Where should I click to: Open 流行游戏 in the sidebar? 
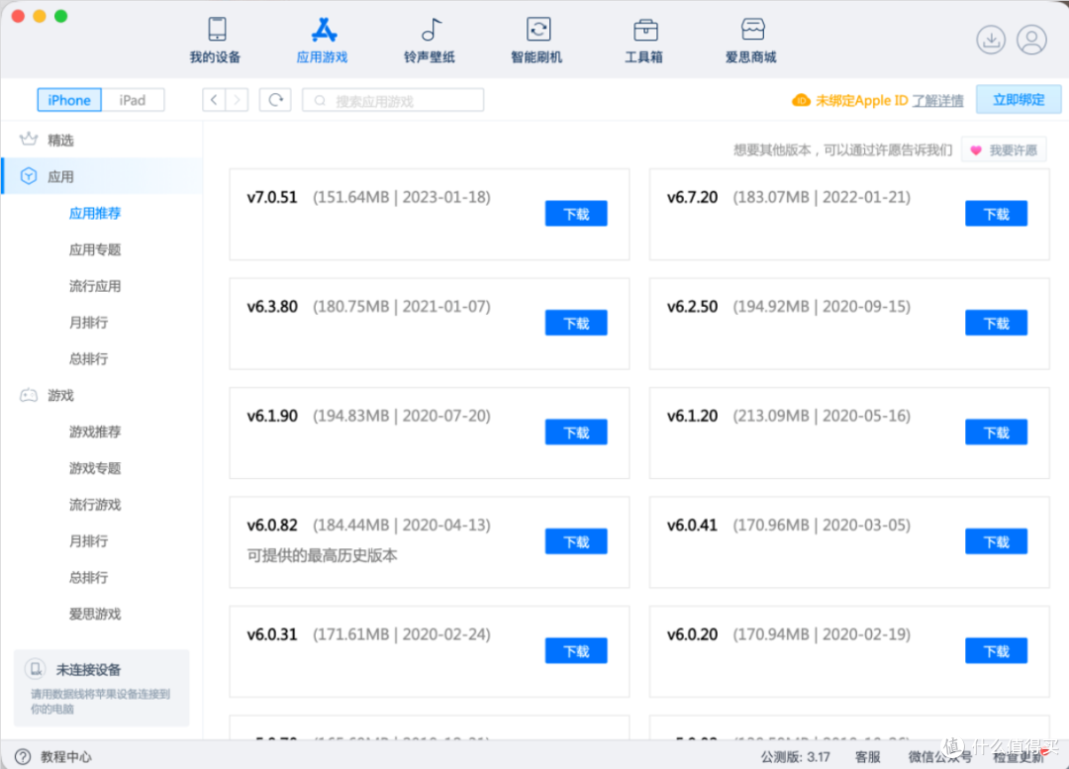95,505
